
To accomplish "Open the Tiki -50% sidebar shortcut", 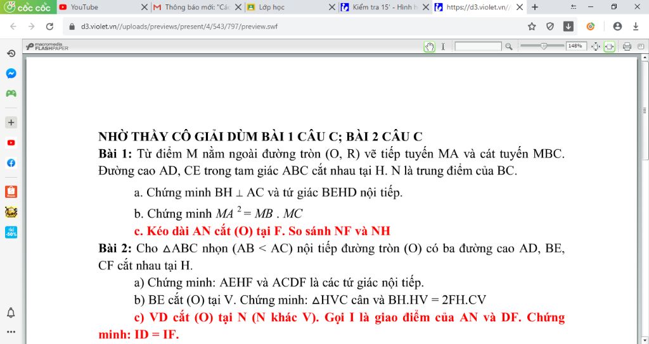I will (x=11, y=232).
